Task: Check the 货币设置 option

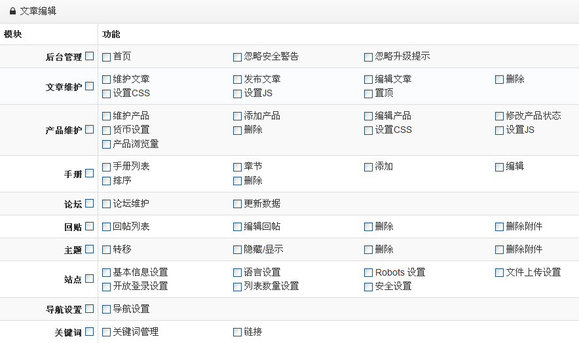Action: pyautogui.click(x=107, y=130)
